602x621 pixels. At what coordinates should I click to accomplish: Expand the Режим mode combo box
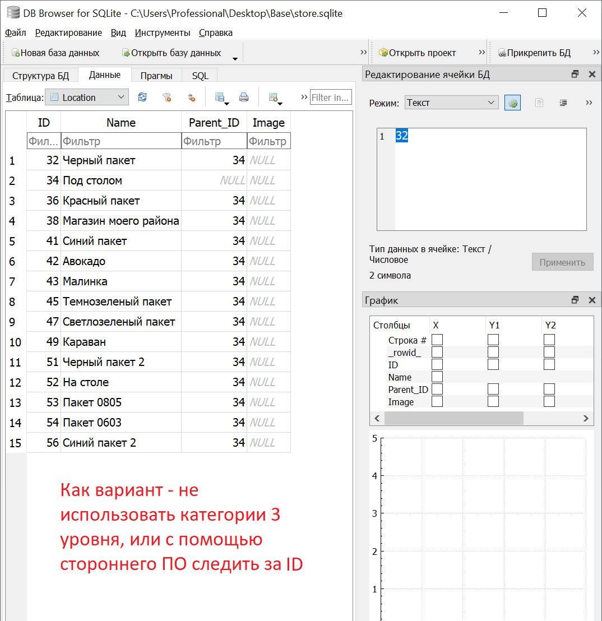(x=451, y=103)
